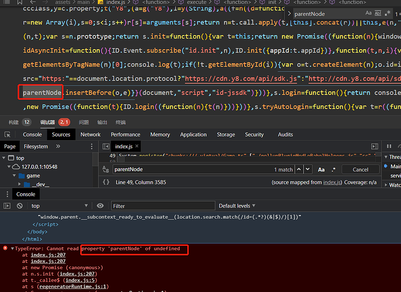
Task: Toggle the debugger sidebar pane icon
Action: tap(374, 147)
